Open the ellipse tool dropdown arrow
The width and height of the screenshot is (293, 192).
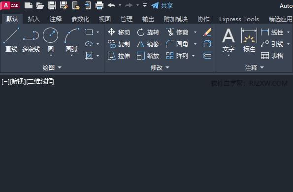[x=98, y=44]
